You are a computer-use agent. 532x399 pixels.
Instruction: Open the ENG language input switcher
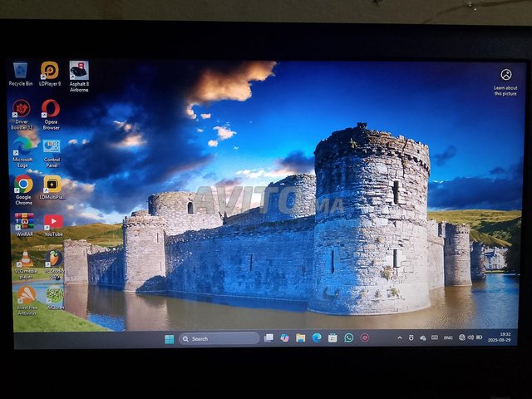(448, 337)
